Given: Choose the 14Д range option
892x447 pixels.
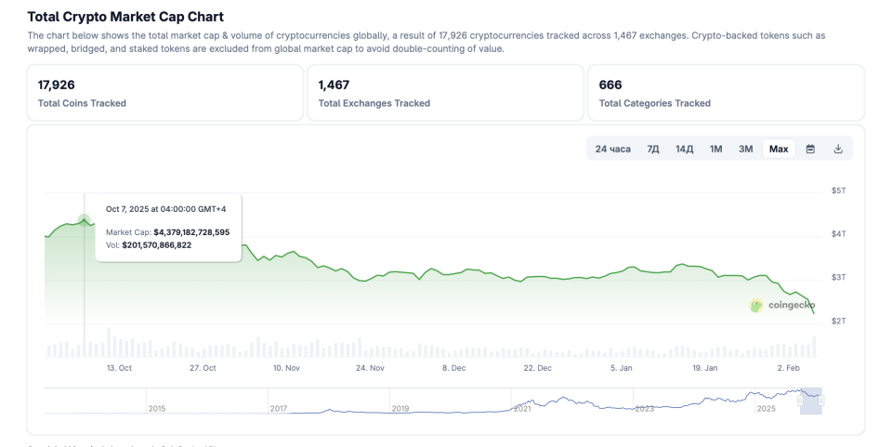Looking at the screenshot, I should point(684,149).
